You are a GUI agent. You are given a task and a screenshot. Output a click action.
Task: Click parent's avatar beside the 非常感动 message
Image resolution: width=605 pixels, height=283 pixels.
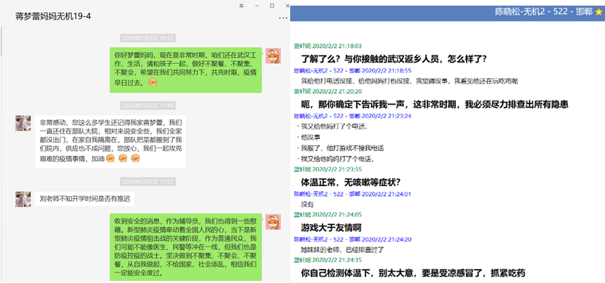coord(23,123)
